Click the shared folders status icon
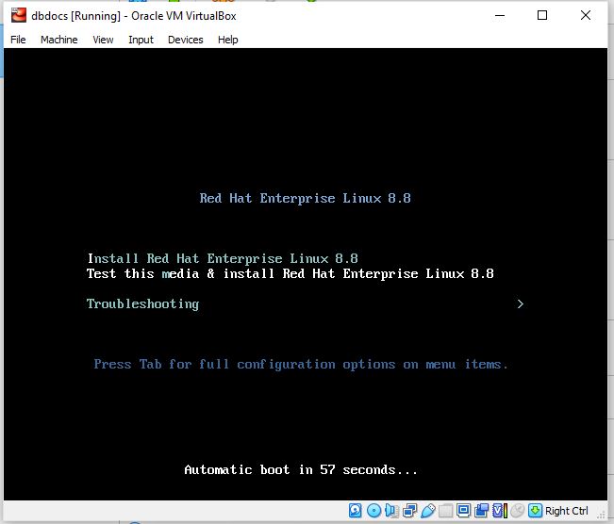This screenshot has width=614, height=524. [x=445, y=511]
